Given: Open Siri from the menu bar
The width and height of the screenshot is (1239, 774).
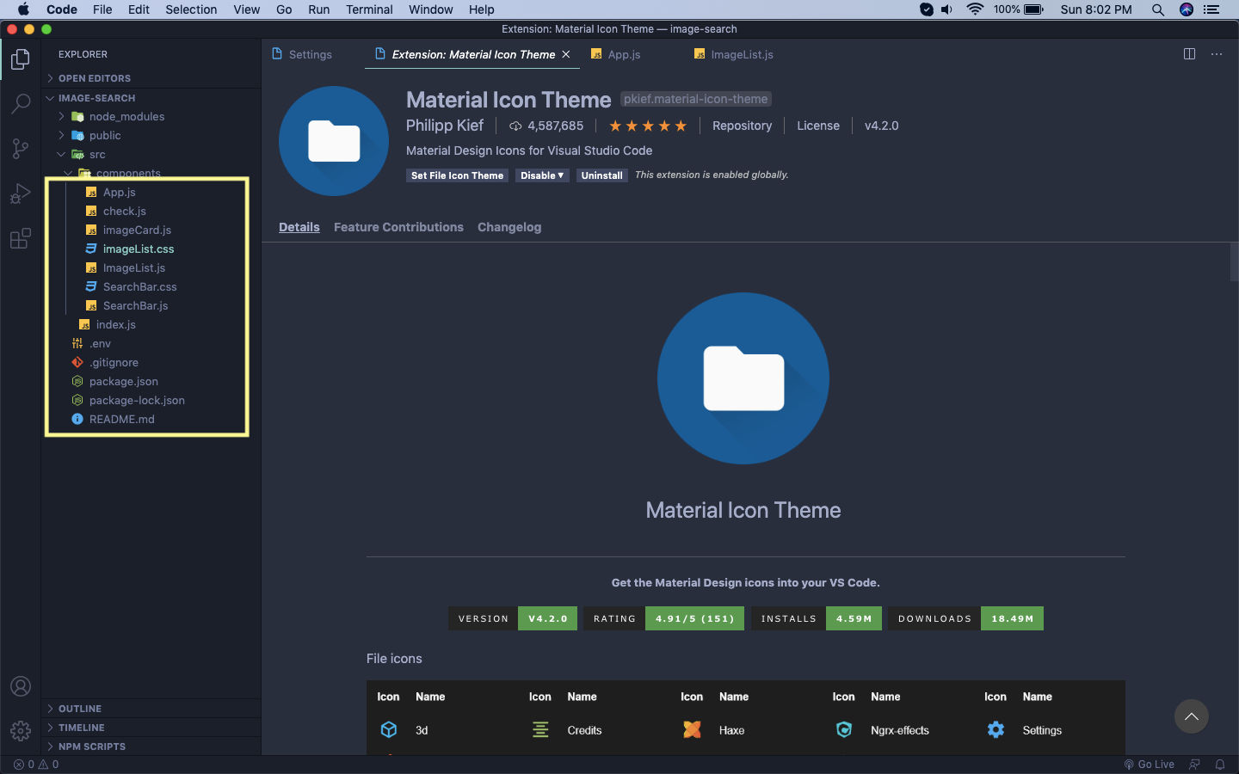Looking at the screenshot, I should (1187, 9).
